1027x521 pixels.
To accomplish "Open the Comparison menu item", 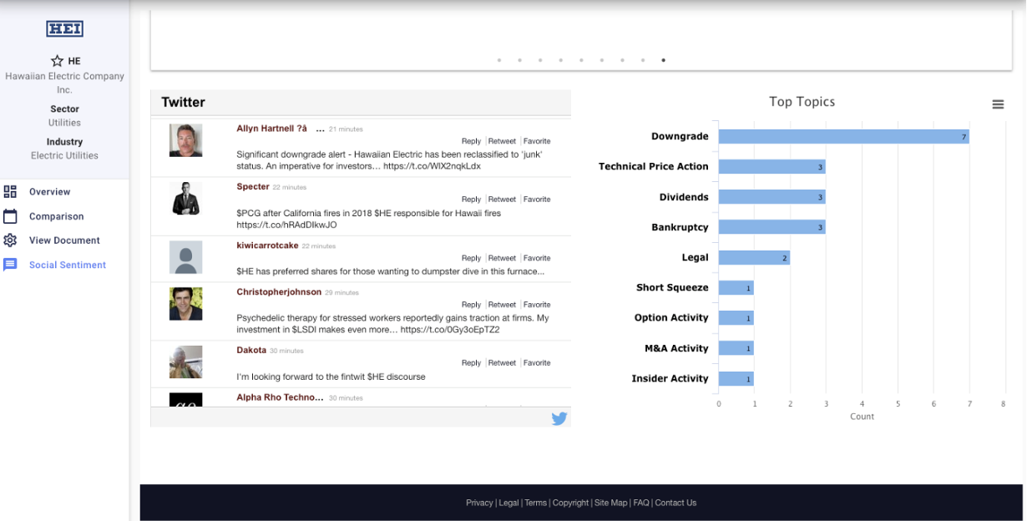I will [56, 216].
